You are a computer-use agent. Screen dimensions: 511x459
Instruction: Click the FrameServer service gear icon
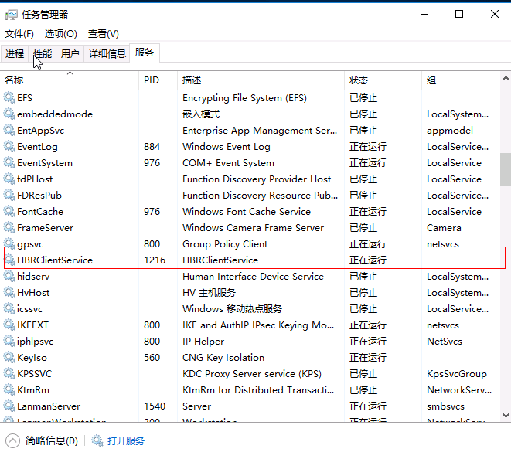pyautogui.click(x=9, y=227)
